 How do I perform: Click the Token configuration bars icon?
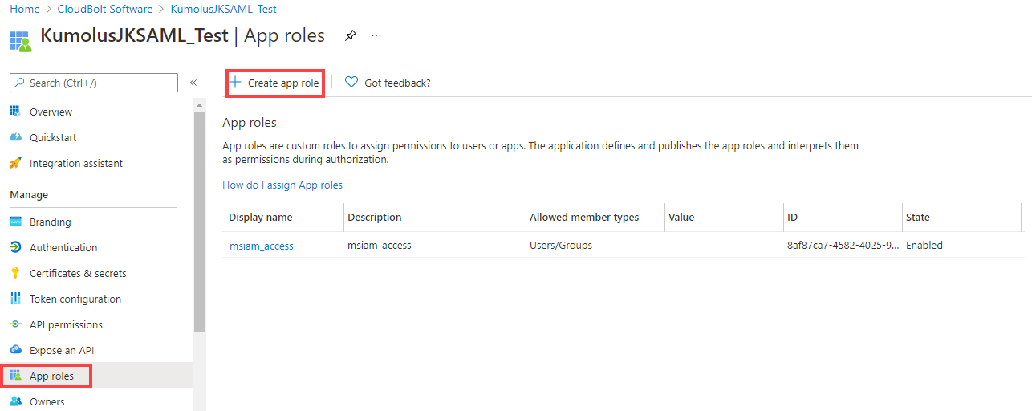coord(15,299)
